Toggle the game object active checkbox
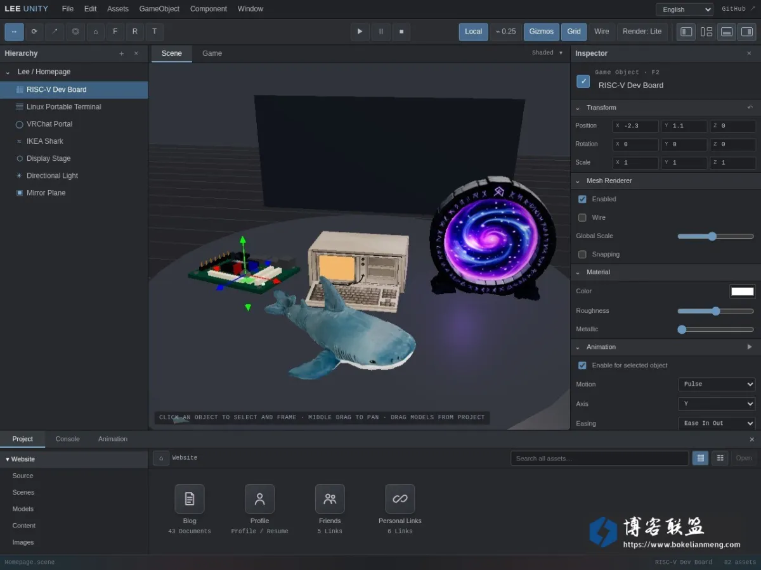Image resolution: width=761 pixels, height=570 pixels. tap(583, 81)
